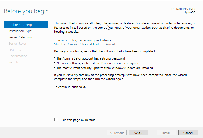Image resolution: width=203 pixels, height=138 pixels.
Task: Click the 'Network settings, such as static IP addresses' line
Action: [98, 63]
